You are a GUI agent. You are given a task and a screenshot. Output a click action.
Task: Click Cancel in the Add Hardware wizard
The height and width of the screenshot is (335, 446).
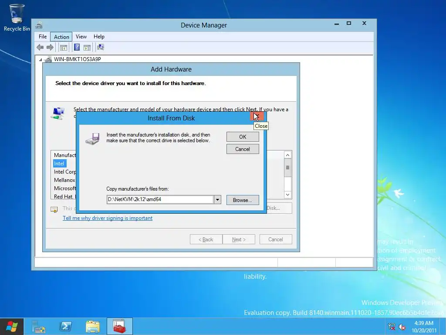[276, 239]
